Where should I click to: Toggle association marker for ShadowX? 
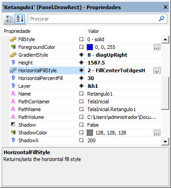pyautogui.click(x=82, y=140)
